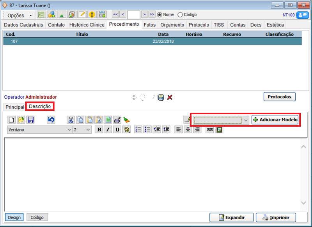Click the Italic formatting icon

click(108, 130)
